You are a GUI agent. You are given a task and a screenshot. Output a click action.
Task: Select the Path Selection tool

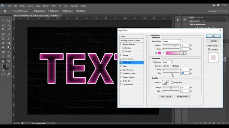click(x=3, y=56)
